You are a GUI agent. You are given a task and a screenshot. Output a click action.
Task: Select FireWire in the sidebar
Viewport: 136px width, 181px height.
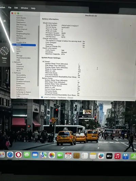19,31
